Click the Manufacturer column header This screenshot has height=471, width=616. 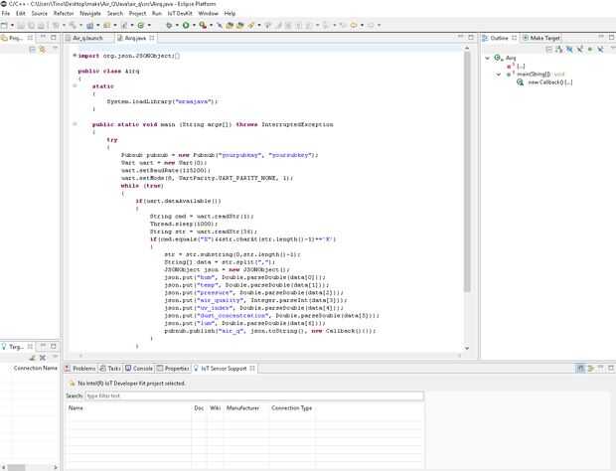tap(242, 407)
